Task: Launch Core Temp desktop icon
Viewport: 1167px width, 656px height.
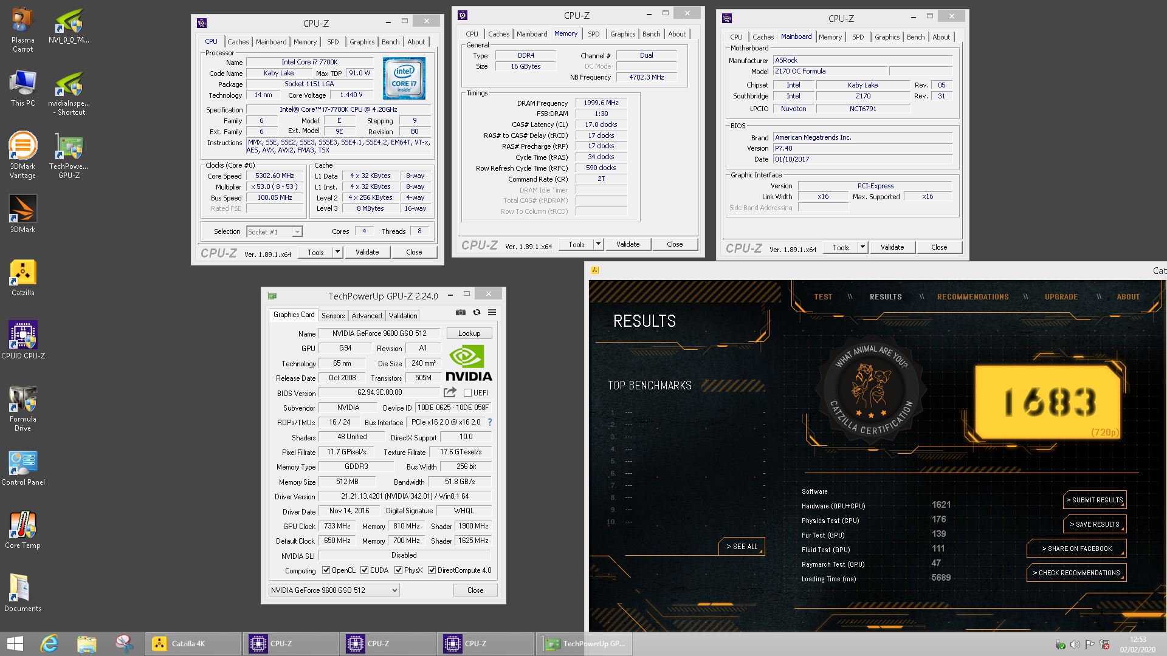Action: 22,530
